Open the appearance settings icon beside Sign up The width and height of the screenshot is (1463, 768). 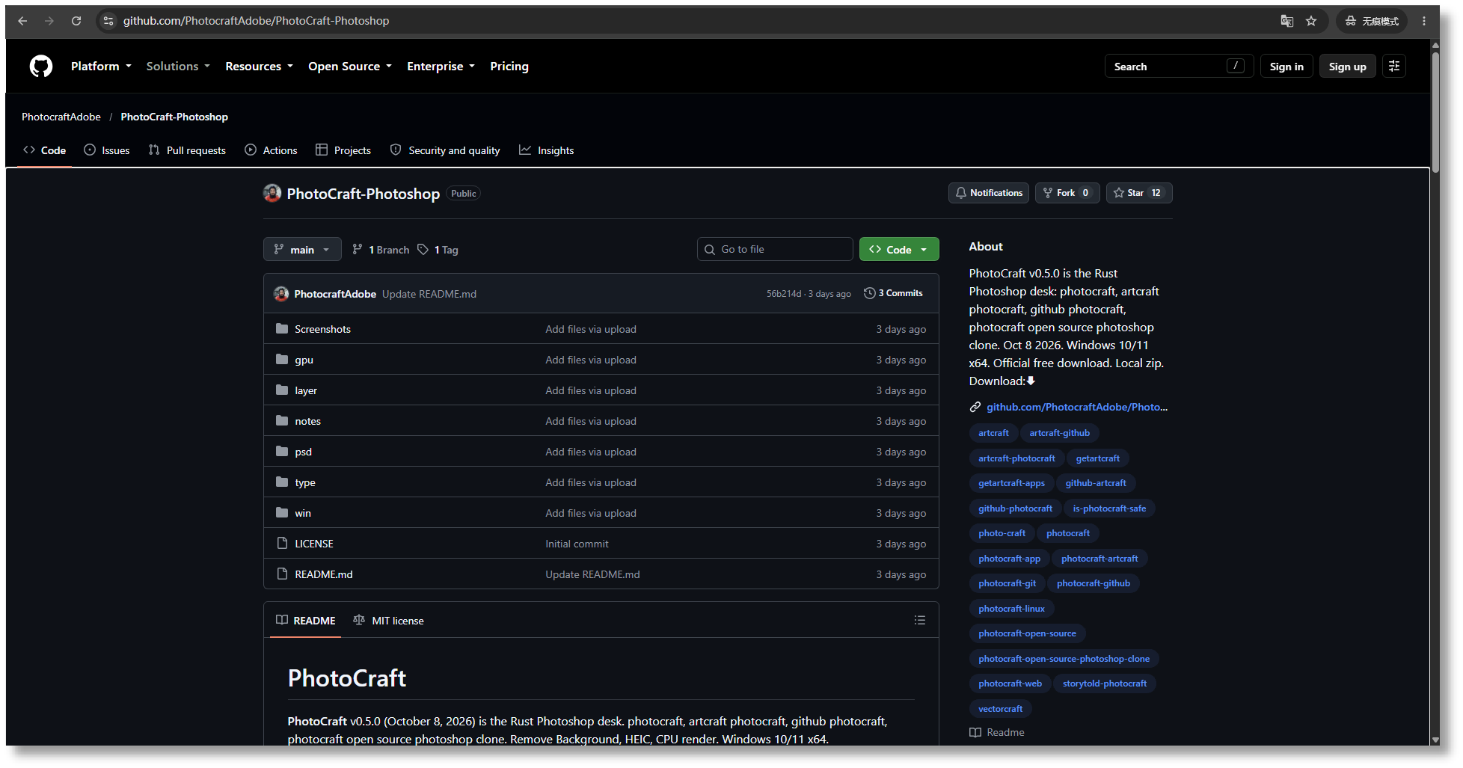(1394, 67)
